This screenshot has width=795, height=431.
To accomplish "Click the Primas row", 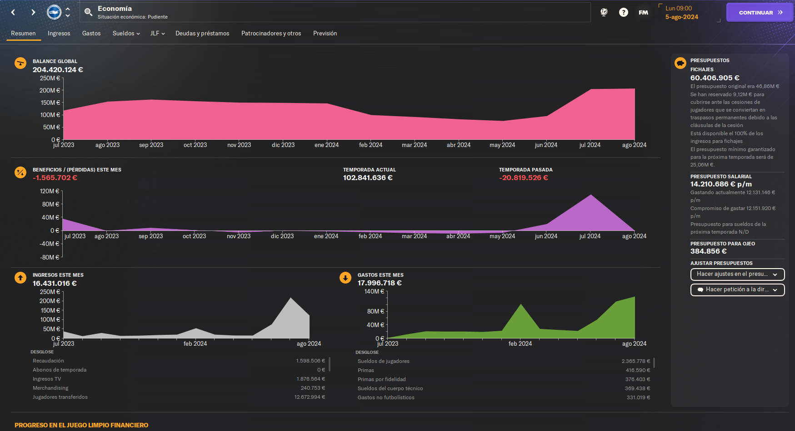I will (x=504, y=370).
